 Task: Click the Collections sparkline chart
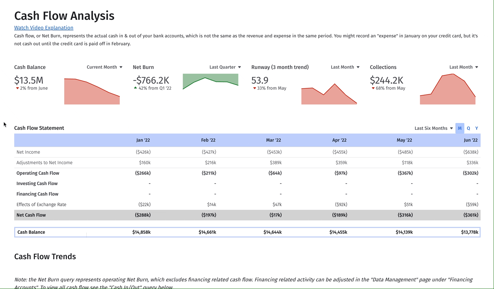[x=448, y=91]
